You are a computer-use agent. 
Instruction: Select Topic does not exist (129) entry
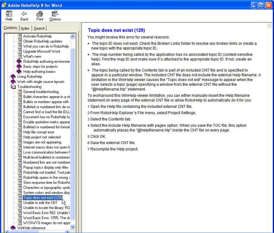pos(43,198)
